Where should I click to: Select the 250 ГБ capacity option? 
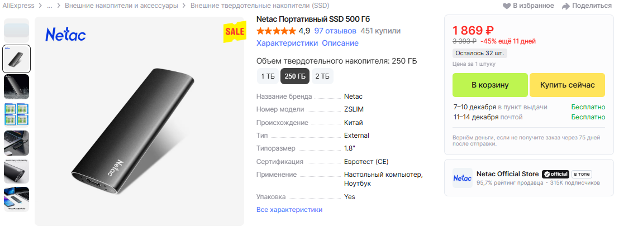294,76
